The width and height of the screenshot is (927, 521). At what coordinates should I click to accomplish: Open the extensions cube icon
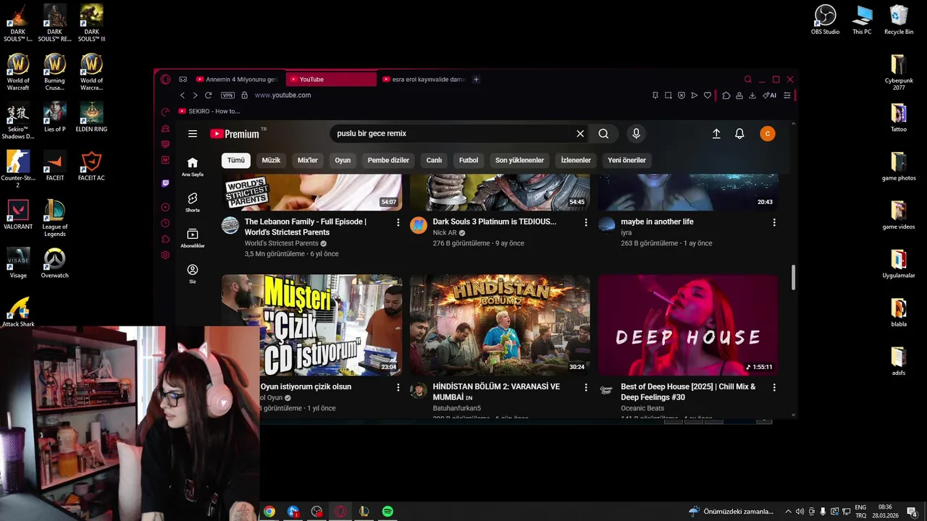click(726, 96)
